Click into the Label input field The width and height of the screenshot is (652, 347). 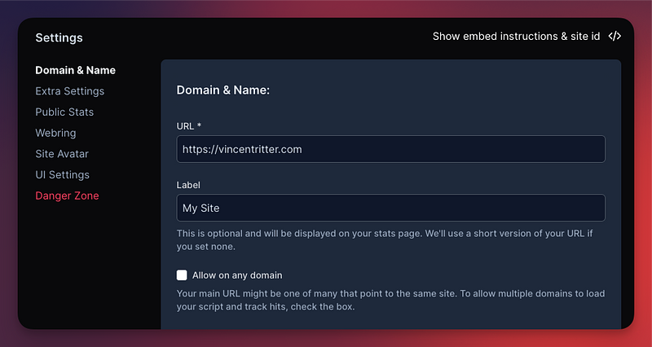click(391, 208)
